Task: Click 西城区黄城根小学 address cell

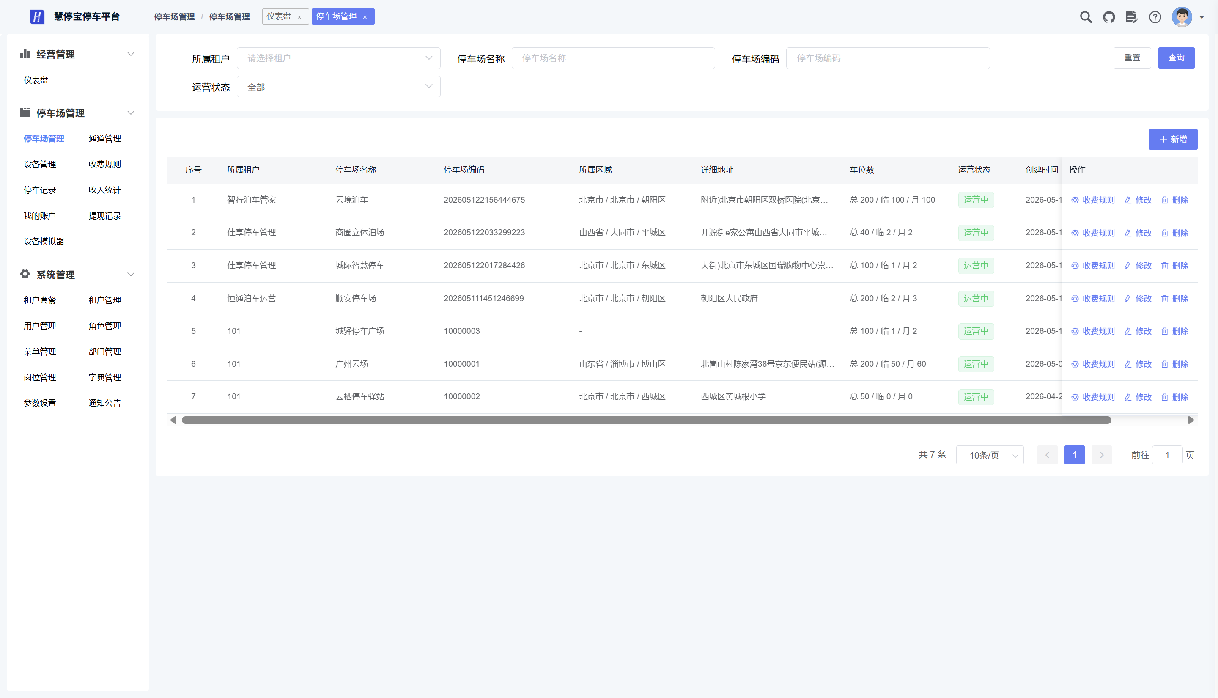Action: click(733, 396)
